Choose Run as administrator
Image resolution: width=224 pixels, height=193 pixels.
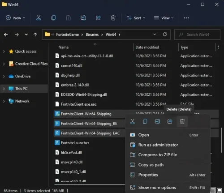click(x=168, y=145)
